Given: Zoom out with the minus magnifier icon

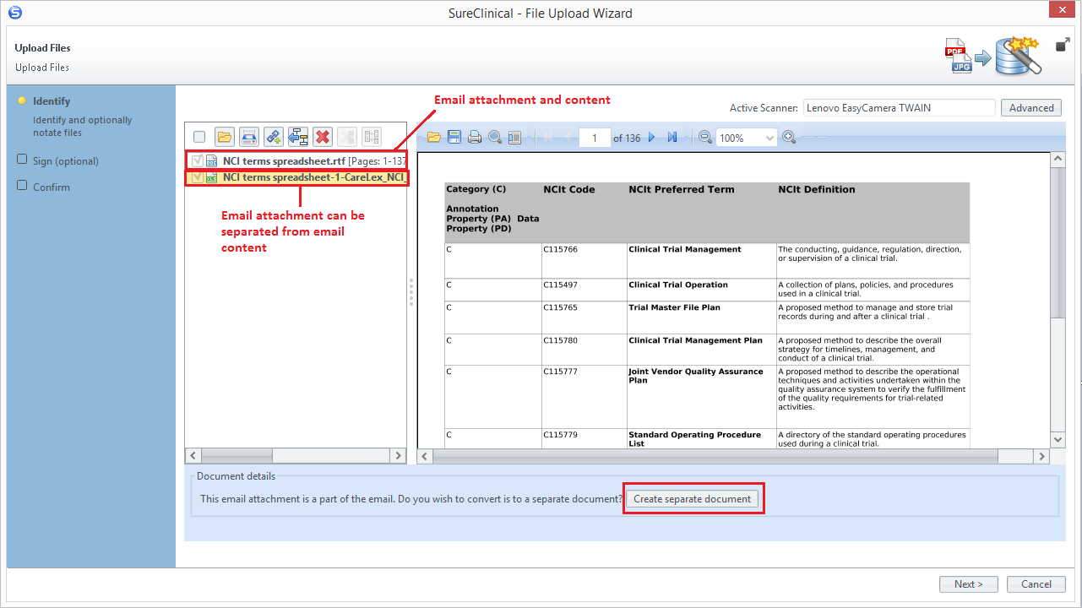Looking at the screenshot, I should [x=705, y=137].
